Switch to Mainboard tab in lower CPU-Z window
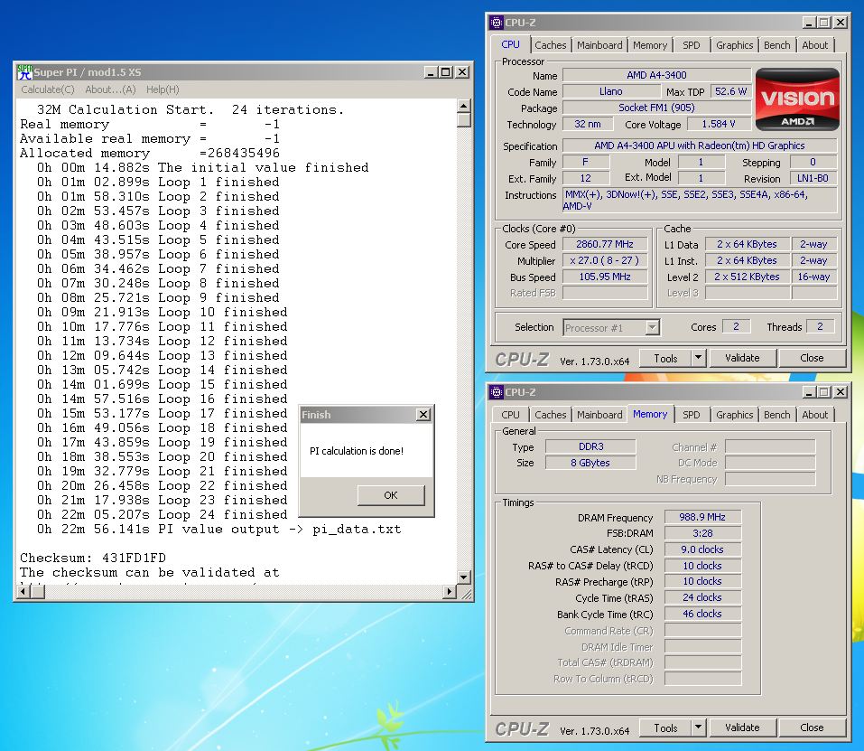 tap(599, 415)
